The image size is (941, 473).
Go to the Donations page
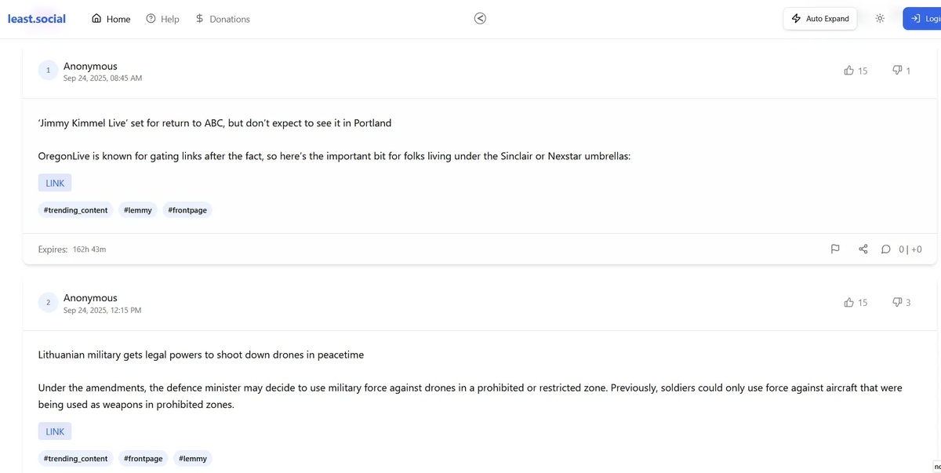[x=223, y=19]
